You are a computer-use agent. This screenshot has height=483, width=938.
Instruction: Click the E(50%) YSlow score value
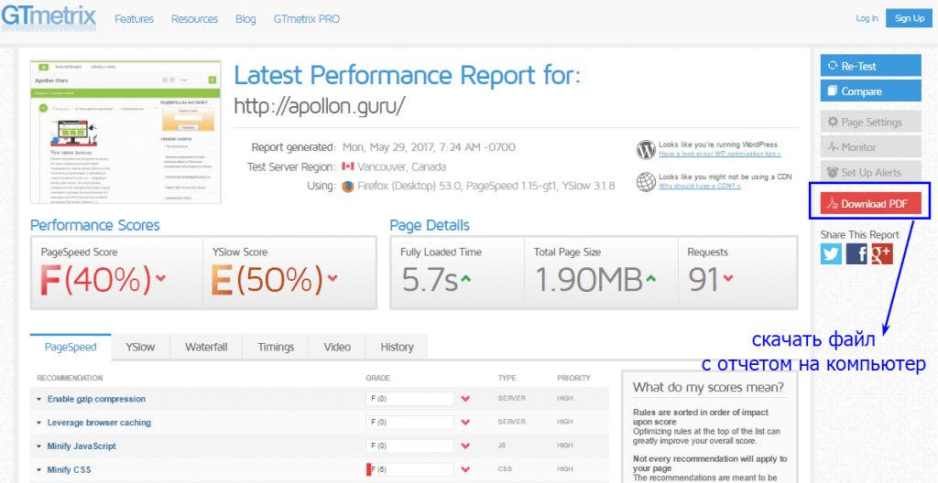click(268, 279)
